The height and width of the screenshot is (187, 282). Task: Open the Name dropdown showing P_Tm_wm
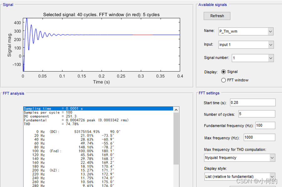pos(246,31)
